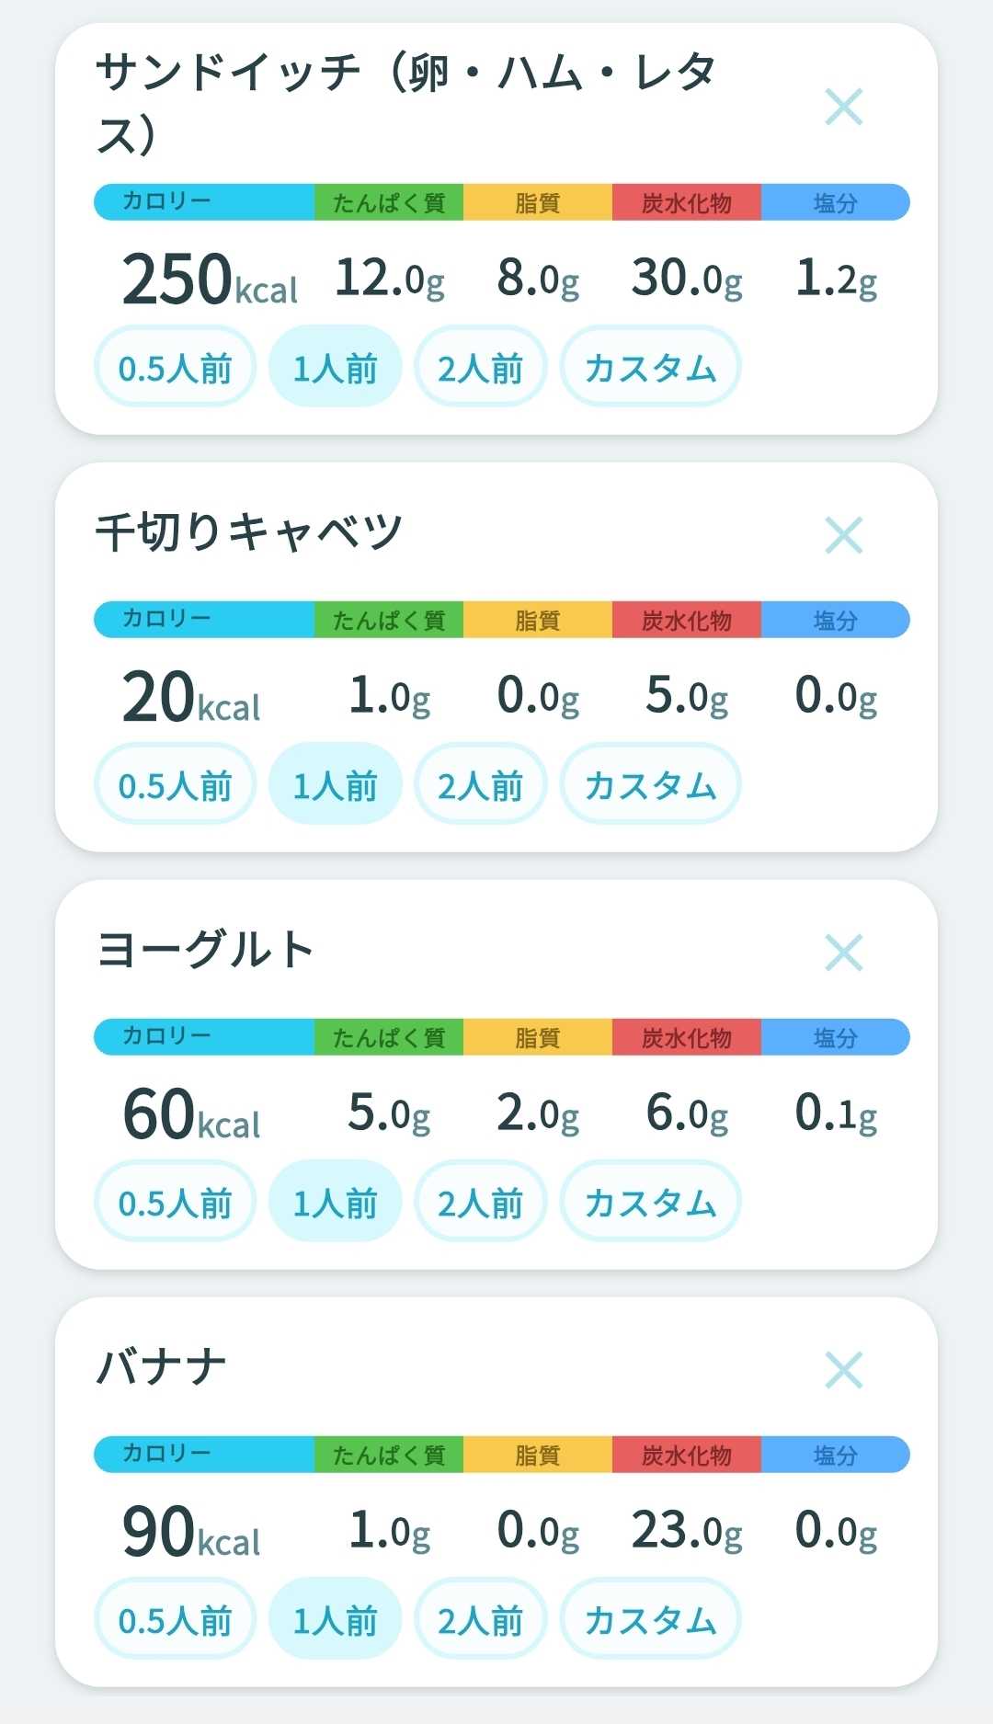Delete the ヨーグルト entry using X icon
This screenshot has height=1724, width=993.
pos(843,953)
